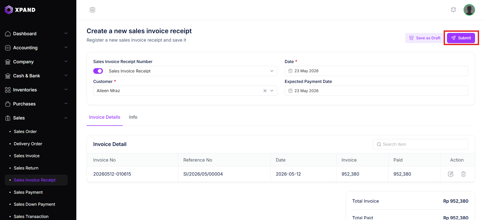484x220 pixels.
Task: Click Save as Draft button
Action: pyautogui.click(x=425, y=38)
